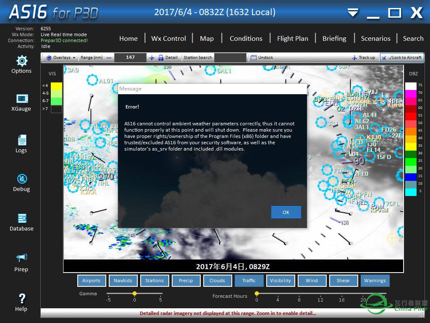Click the AL01 station marker on map
This screenshot has height=323, width=430.
[92, 80]
